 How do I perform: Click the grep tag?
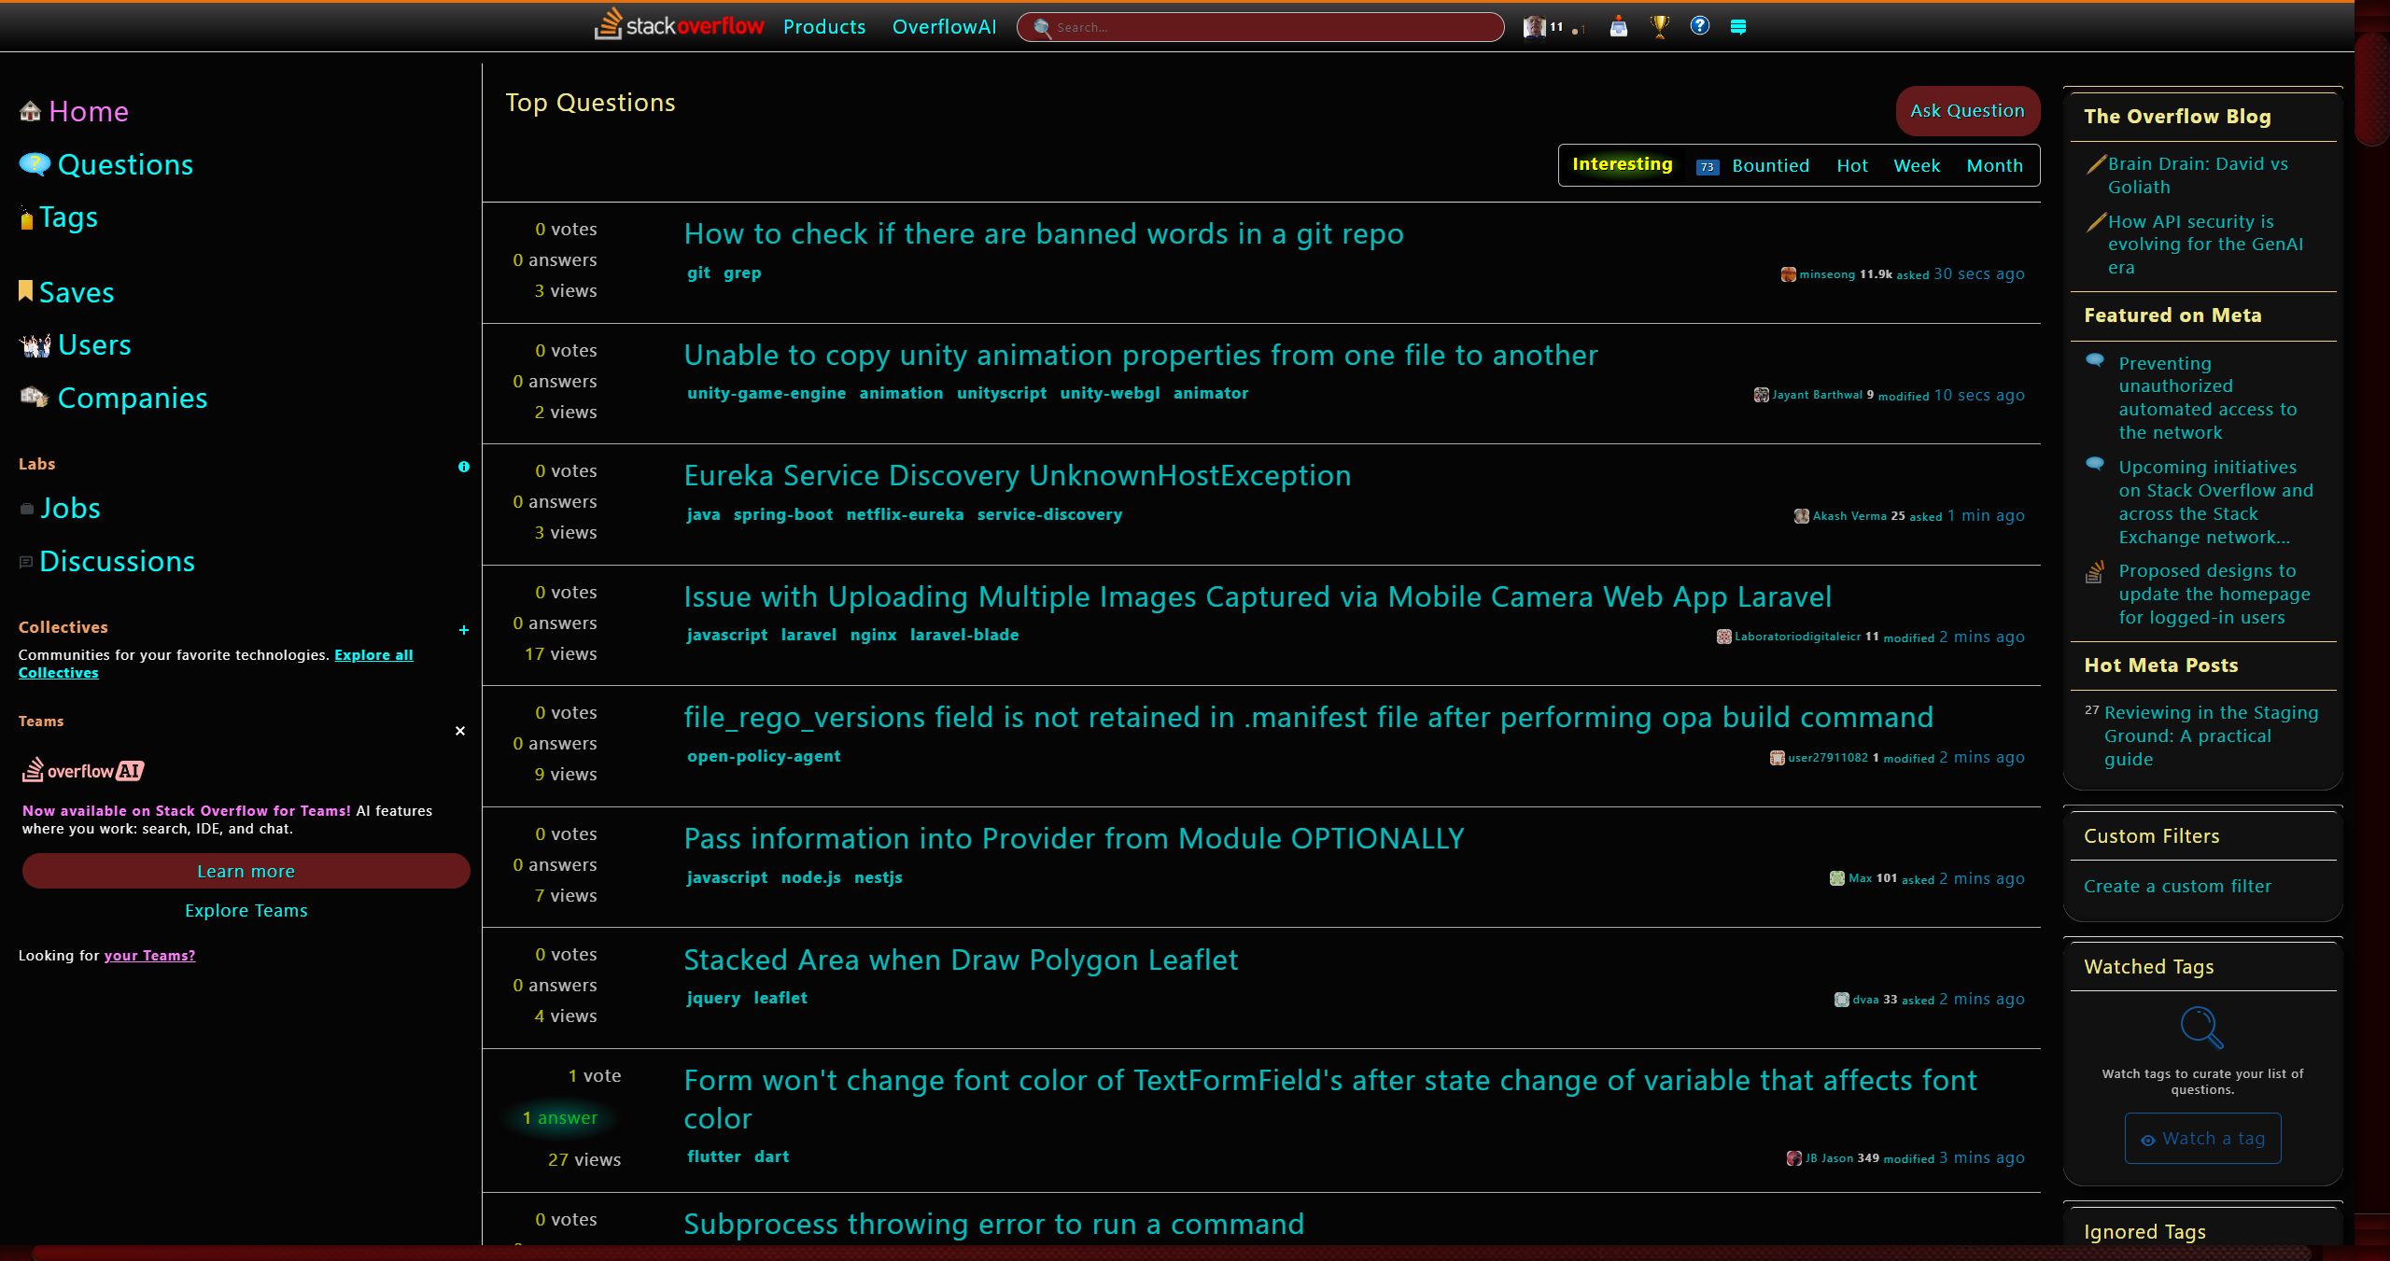pyautogui.click(x=742, y=273)
